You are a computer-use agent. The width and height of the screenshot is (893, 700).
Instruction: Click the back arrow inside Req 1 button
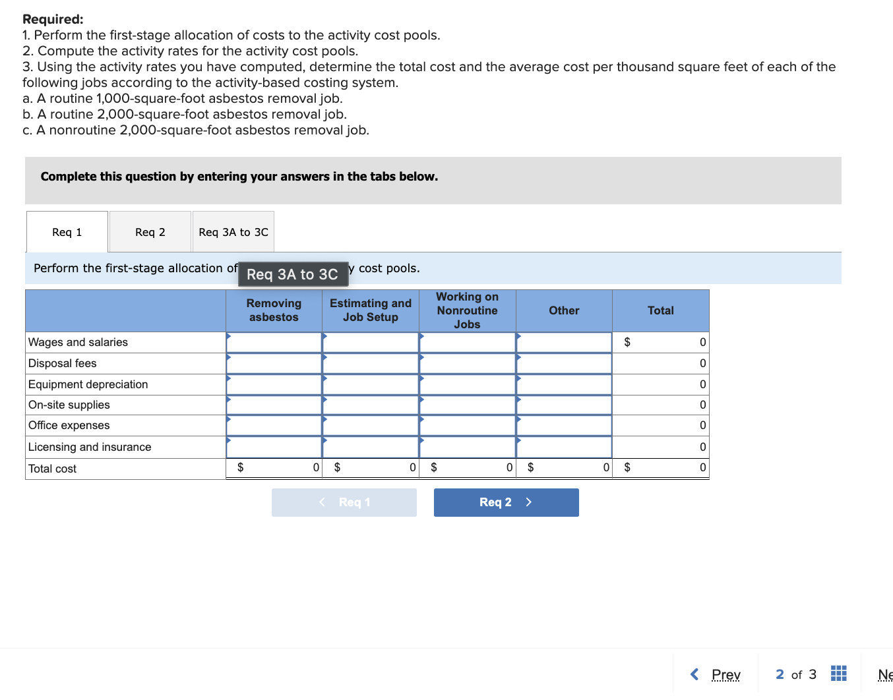point(322,502)
